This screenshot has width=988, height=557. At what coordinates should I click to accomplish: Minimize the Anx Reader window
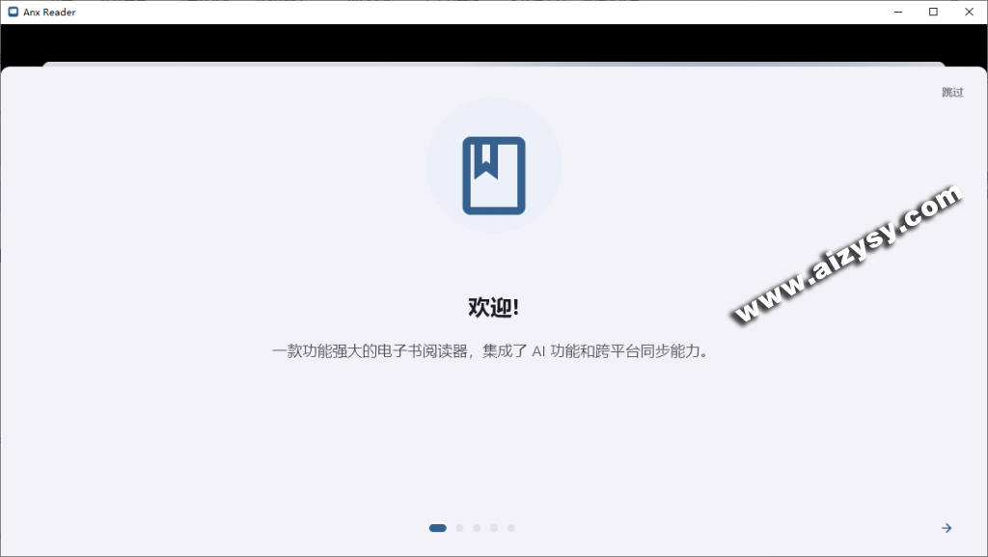[x=897, y=12]
